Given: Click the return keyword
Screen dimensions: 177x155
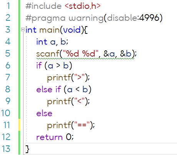Looking at the screenshot, I should point(49,137).
